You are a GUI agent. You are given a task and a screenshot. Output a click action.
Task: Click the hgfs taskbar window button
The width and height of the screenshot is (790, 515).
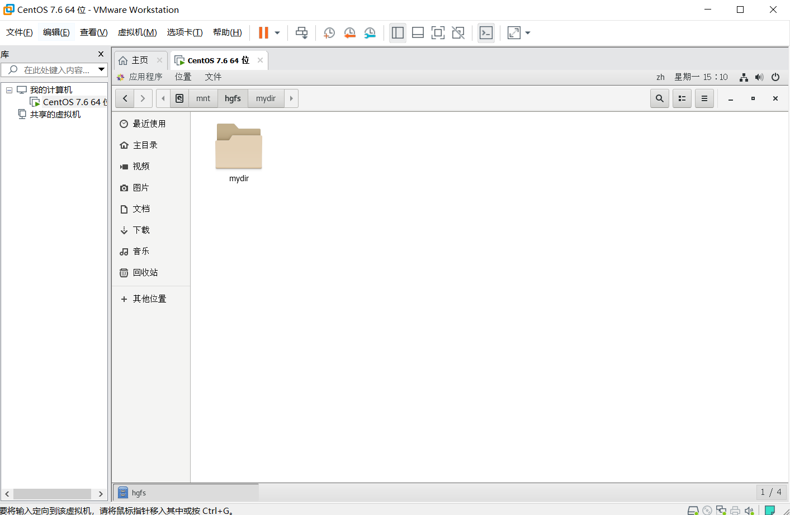186,493
